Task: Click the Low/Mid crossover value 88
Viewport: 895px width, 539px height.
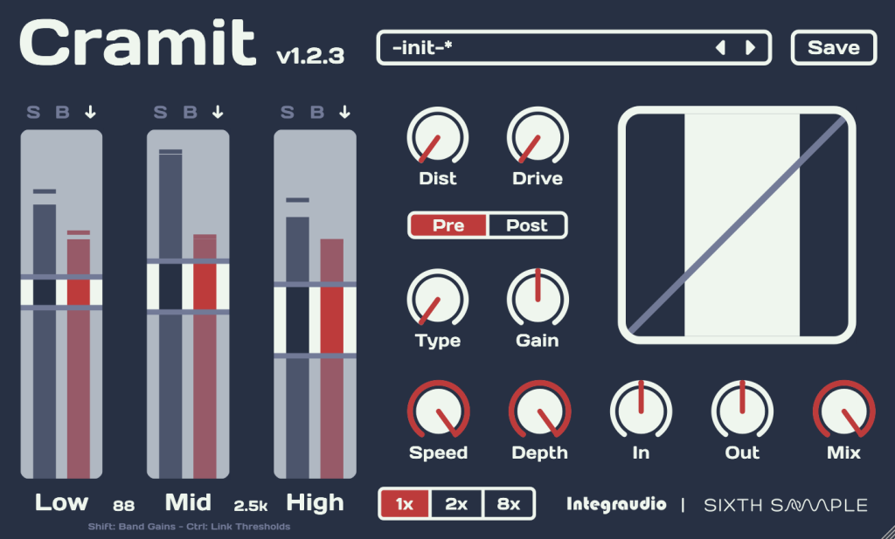Action: (x=124, y=505)
